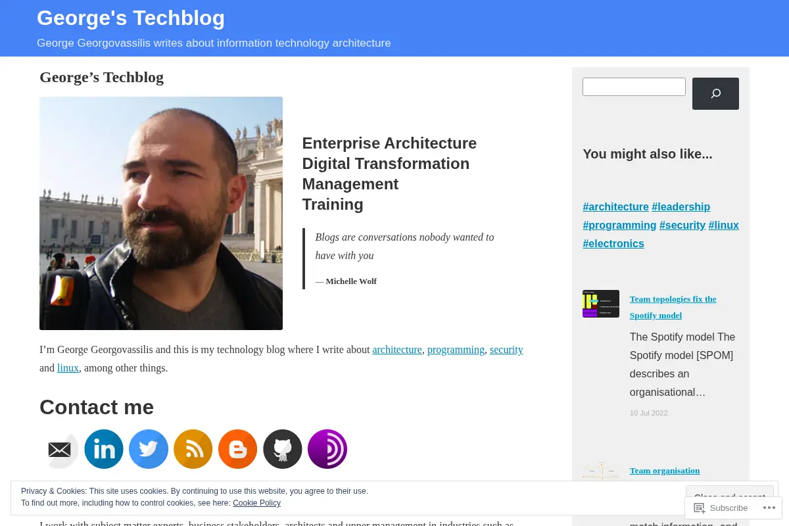Open the #linux tag link

click(x=723, y=225)
